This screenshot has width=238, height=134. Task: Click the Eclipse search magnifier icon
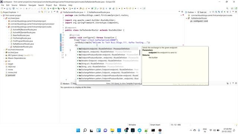[227, 9]
